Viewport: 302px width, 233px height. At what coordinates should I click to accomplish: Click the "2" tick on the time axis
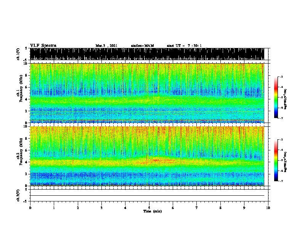(78, 208)
